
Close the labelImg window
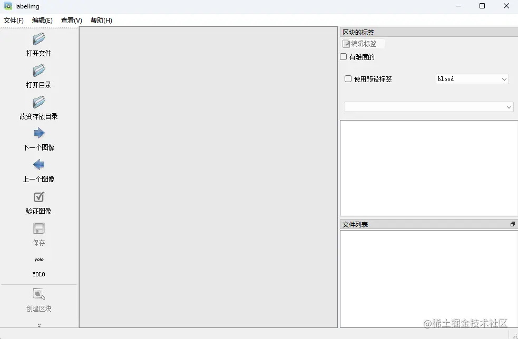[506, 6]
